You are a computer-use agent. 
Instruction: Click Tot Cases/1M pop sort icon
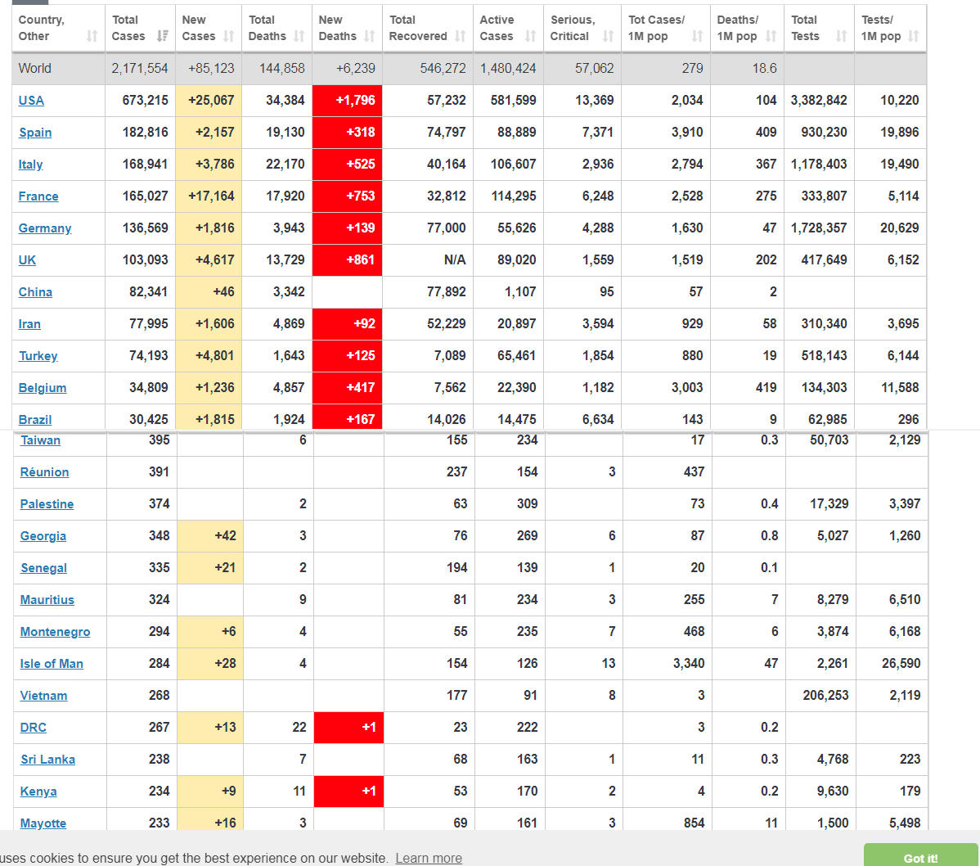697,36
